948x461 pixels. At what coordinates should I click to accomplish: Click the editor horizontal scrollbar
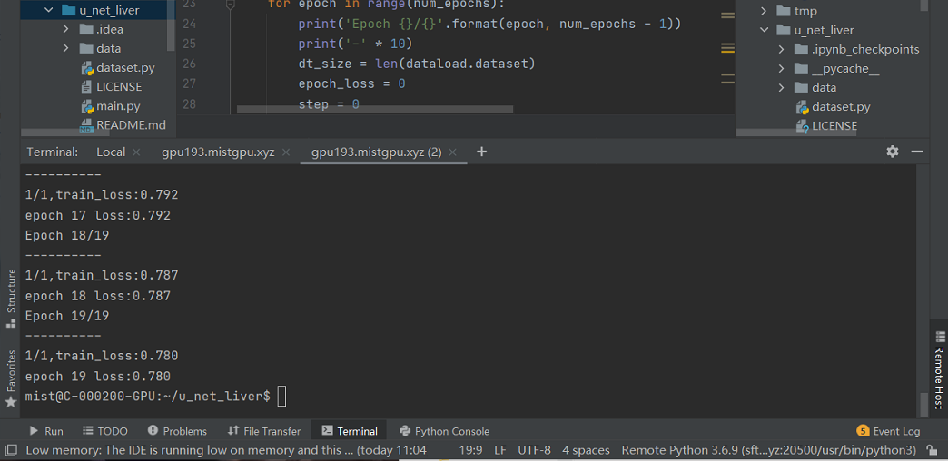tap(374, 110)
